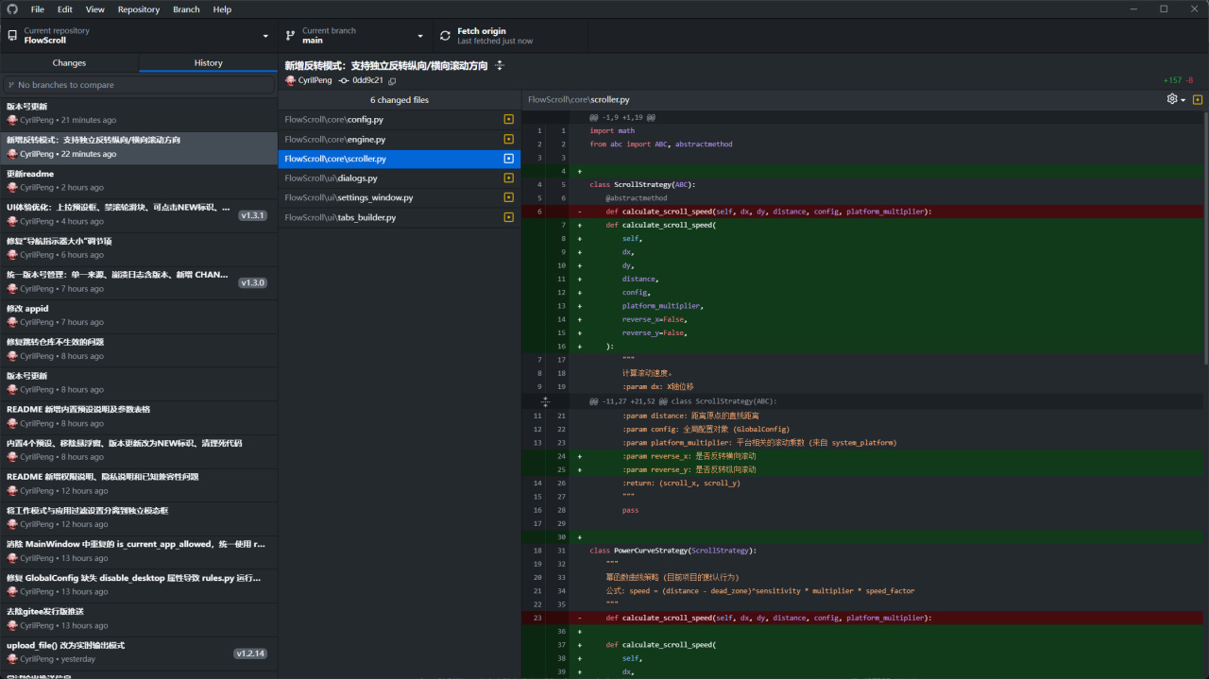Click modified status icon for config.py
The height and width of the screenshot is (679, 1209).
click(x=508, y=120)
